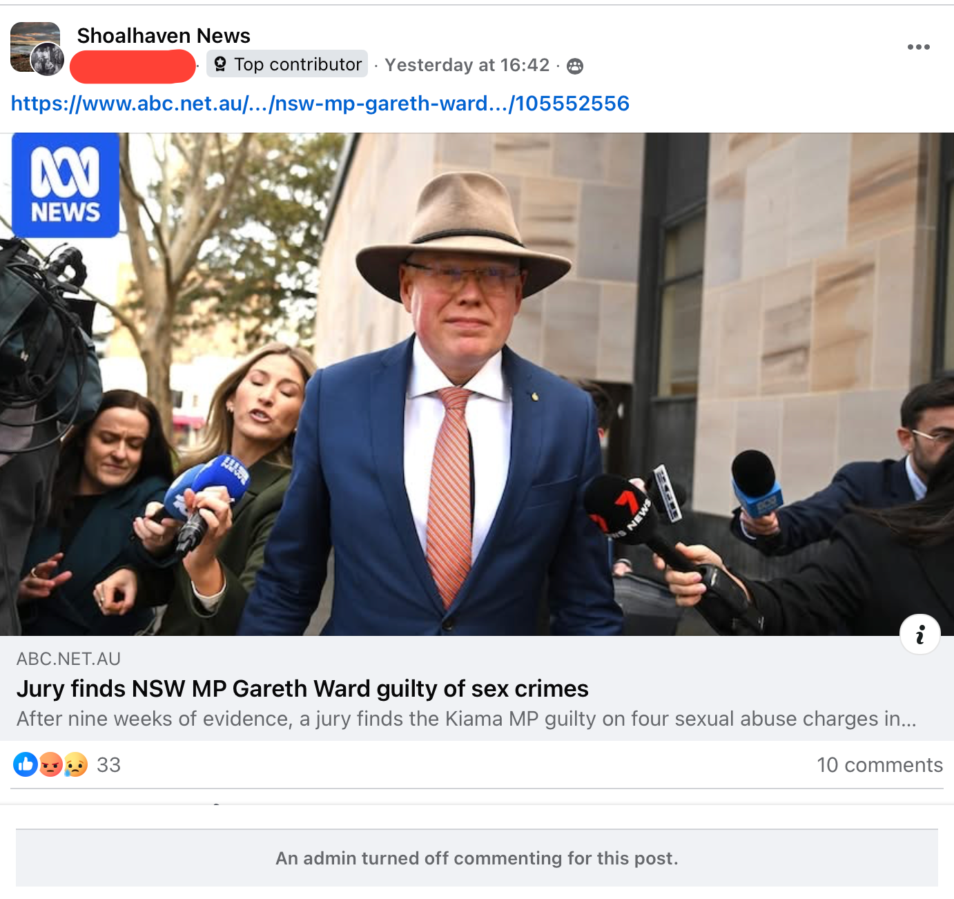Click the ABC News logo on image
The width and height of the screenshot is (954, 899).
pos(66,185)
